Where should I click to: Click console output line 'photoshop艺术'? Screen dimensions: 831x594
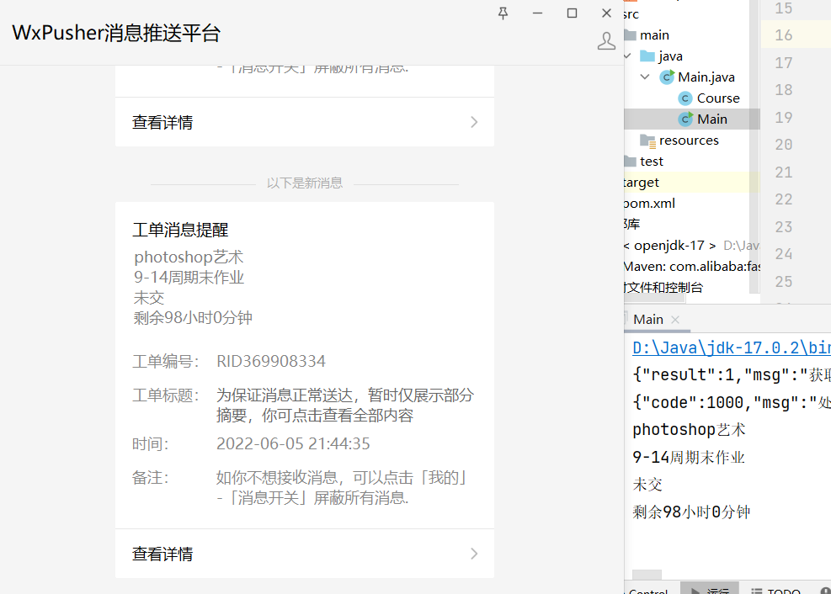(x=689, y=429)
